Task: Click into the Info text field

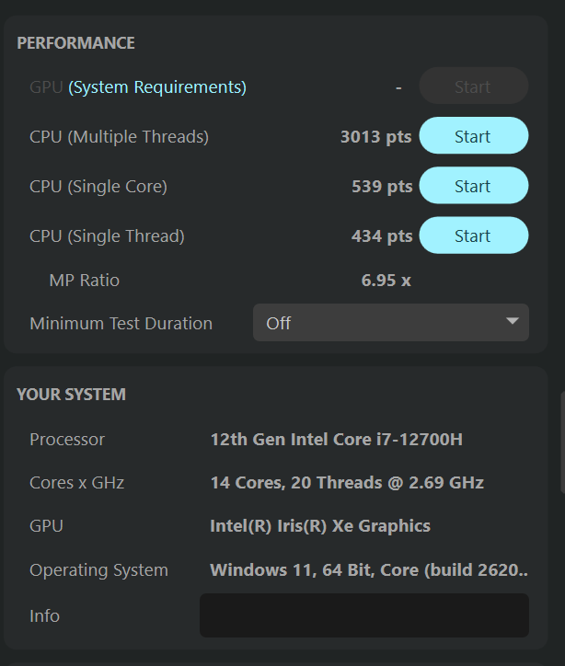Action: point(363,615)
